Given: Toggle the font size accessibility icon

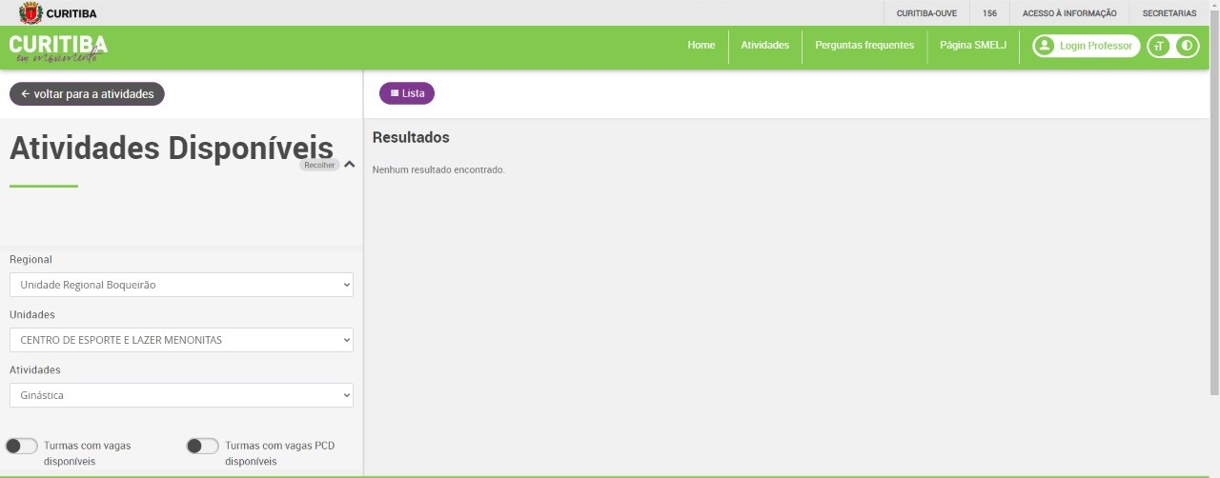Looking at the screenshot, I should [1160, 46].
